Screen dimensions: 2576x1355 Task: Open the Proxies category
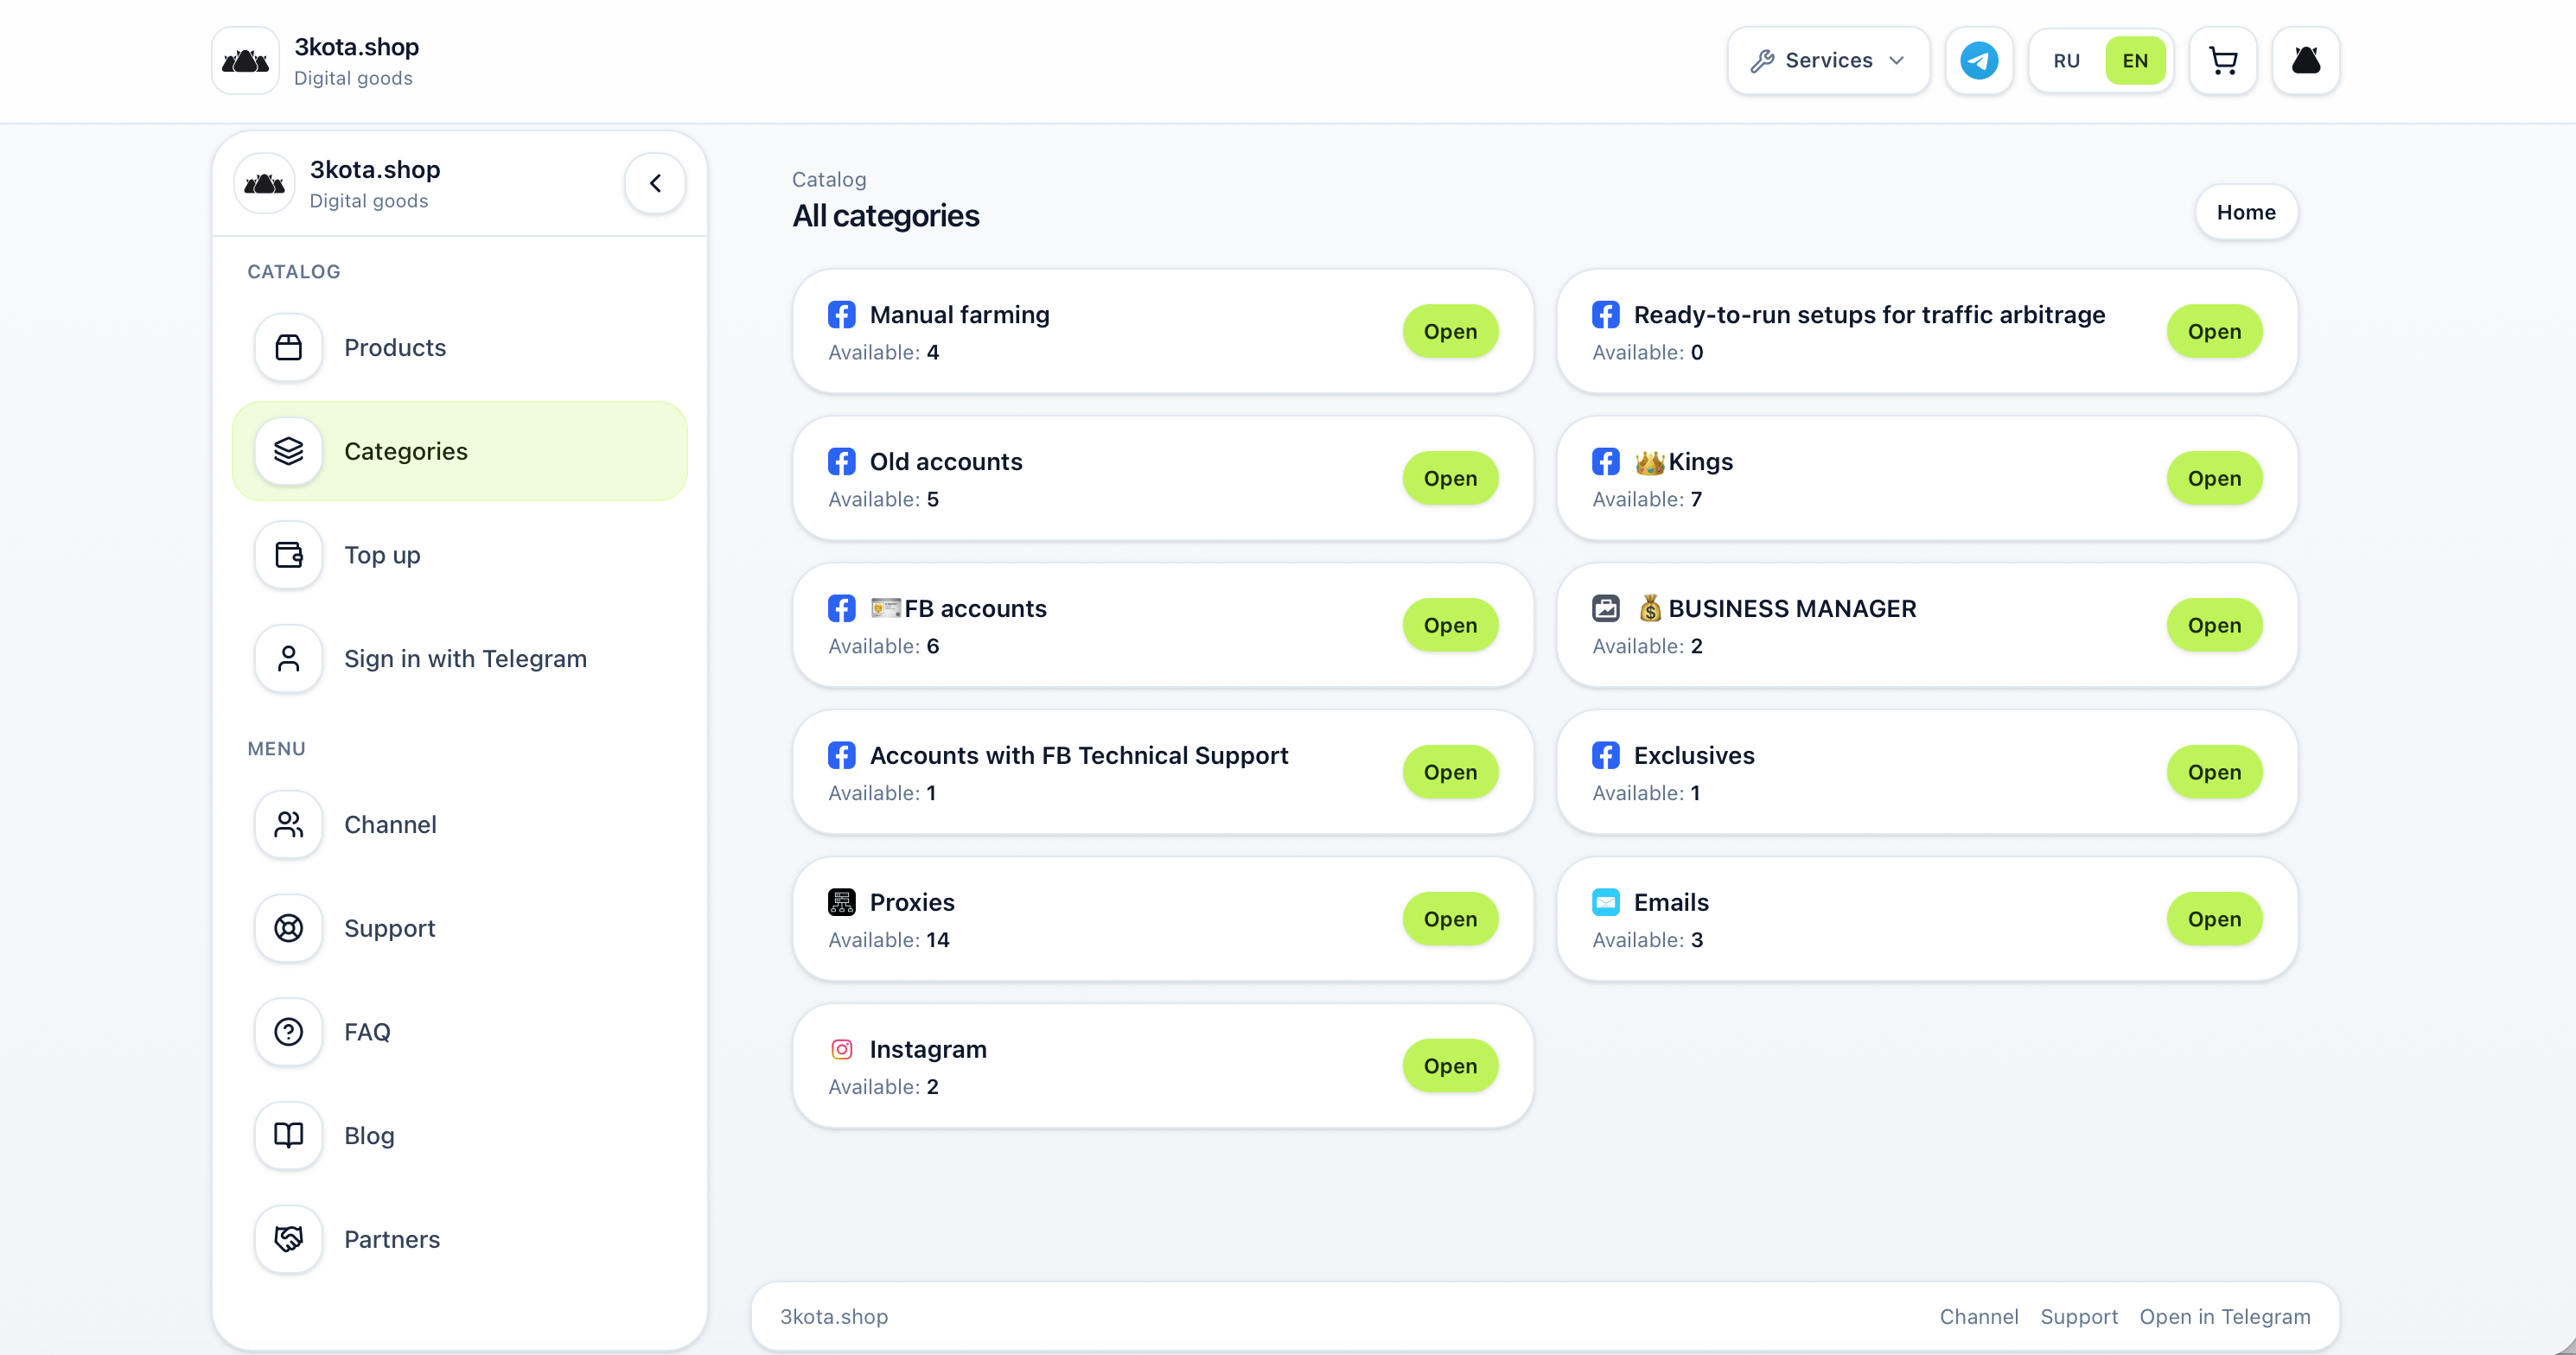(1450, 919)
